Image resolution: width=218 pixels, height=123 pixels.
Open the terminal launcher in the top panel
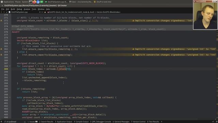(31, 2)
